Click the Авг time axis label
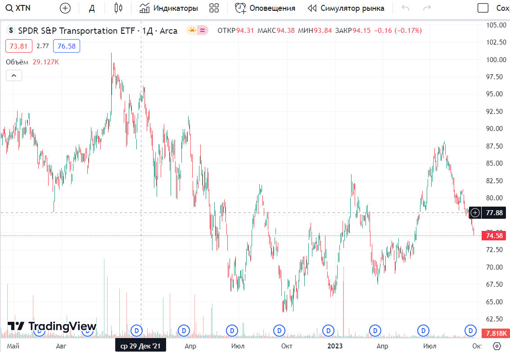 (x=61, y=346)
